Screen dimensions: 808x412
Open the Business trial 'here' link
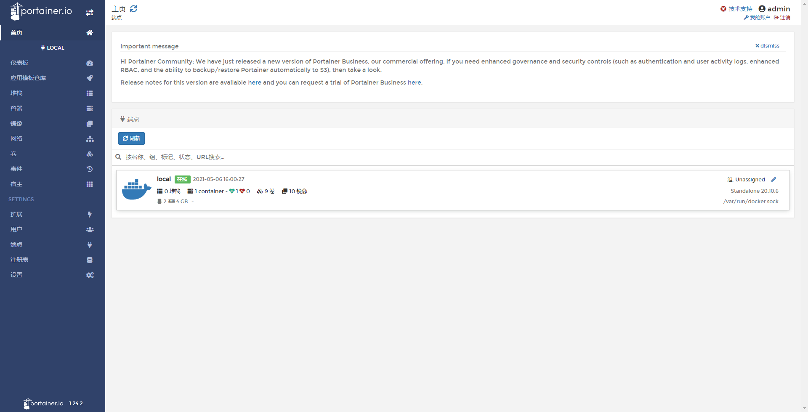414,82
